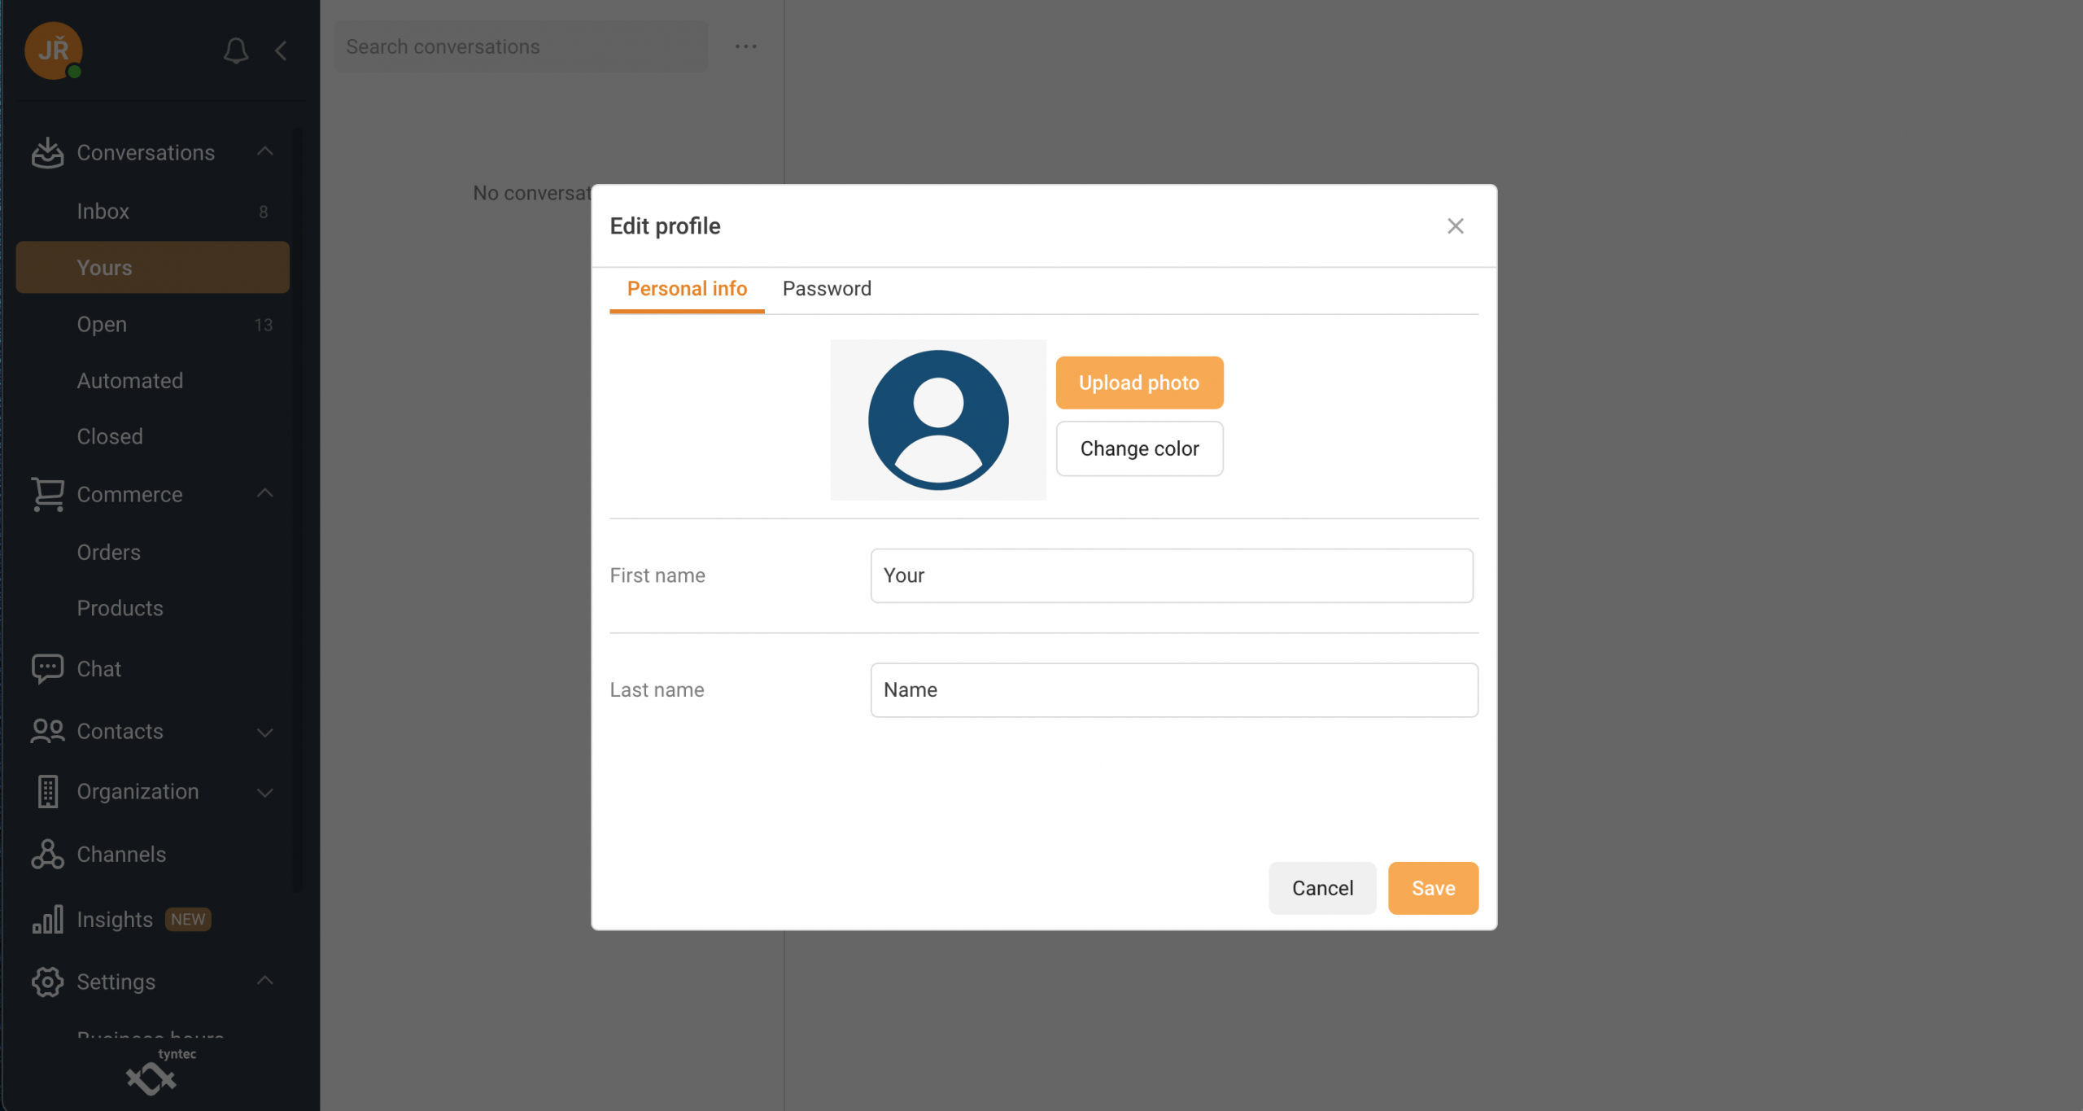Open conversation list options (three dots)
The height and width of the screenshot is (1111, 2083).
coord(745,46)
